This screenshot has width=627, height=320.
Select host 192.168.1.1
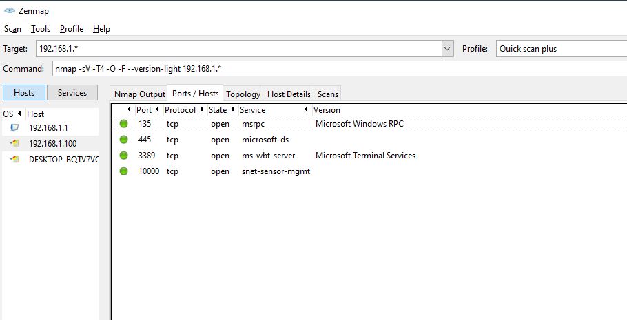click(x=48, y=128)
